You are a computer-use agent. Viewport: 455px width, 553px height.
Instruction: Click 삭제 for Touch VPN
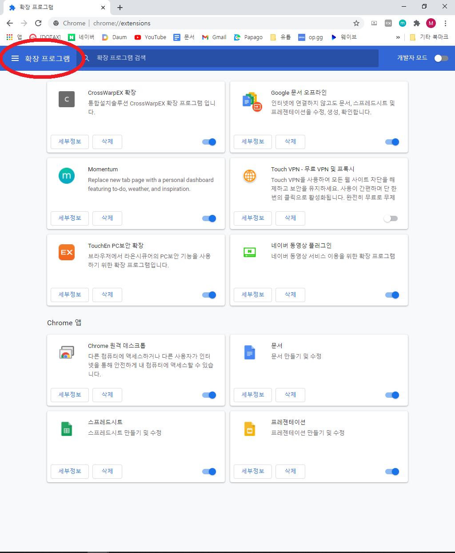point(290,218)
